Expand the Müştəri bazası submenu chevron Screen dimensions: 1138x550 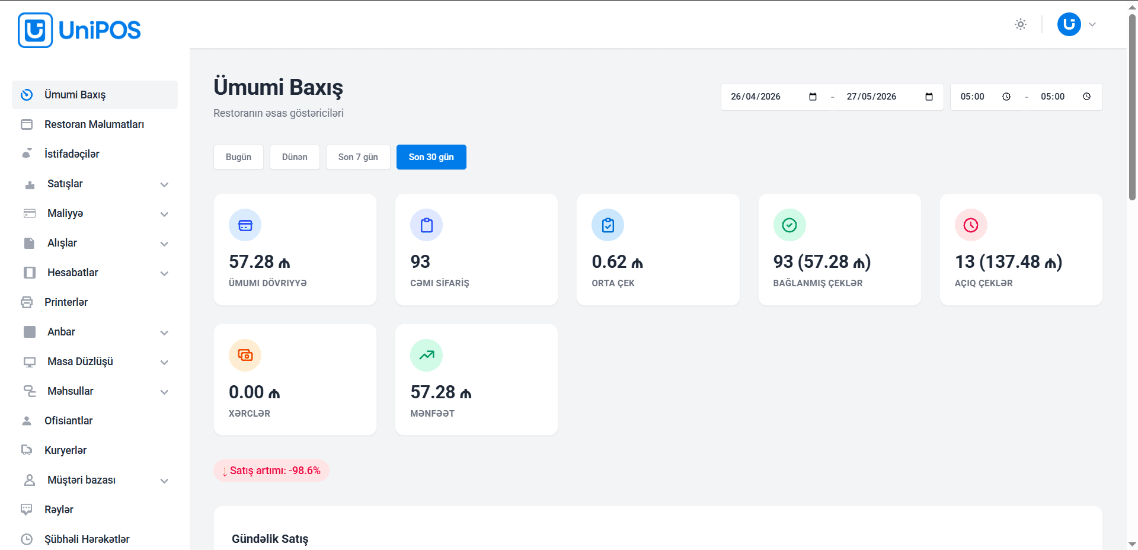coord(164,481)
